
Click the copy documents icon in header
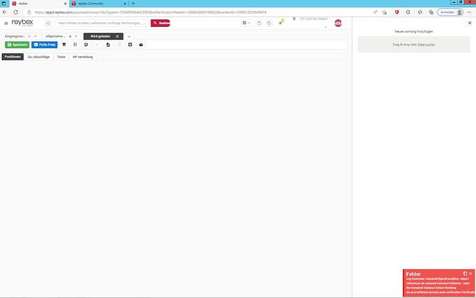269,23
